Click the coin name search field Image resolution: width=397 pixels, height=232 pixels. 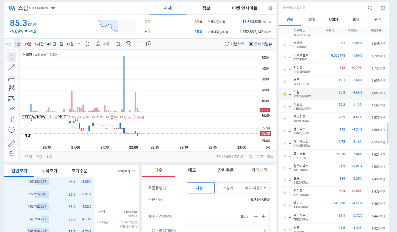[324, 8]
